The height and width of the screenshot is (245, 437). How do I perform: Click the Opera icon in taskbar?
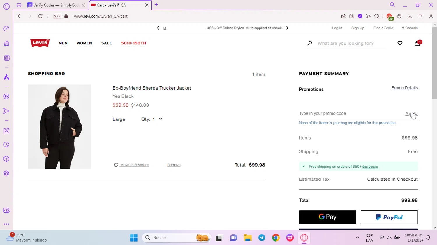point(304,238)
